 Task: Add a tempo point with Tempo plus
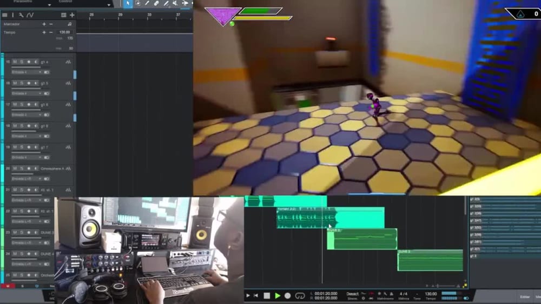point(44,32)
